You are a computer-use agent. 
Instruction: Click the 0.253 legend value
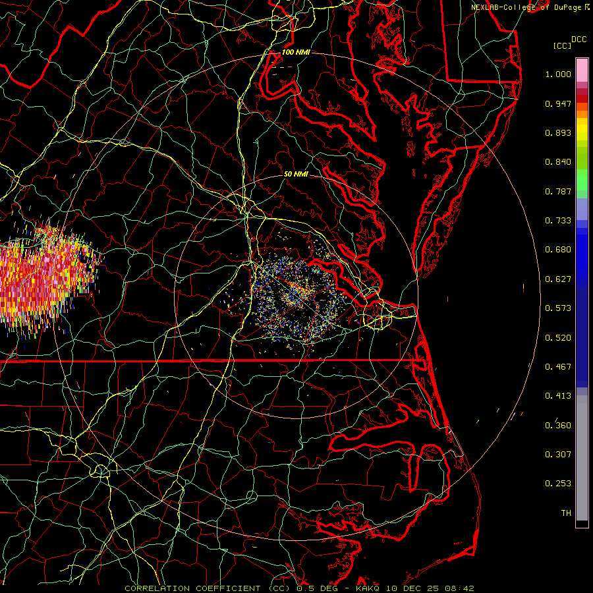(x=558, y=484)
